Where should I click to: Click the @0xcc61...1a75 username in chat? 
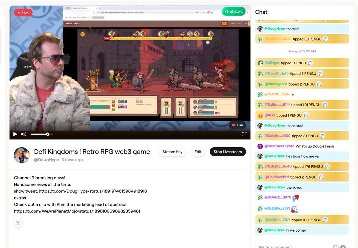[x=277, y=74]
